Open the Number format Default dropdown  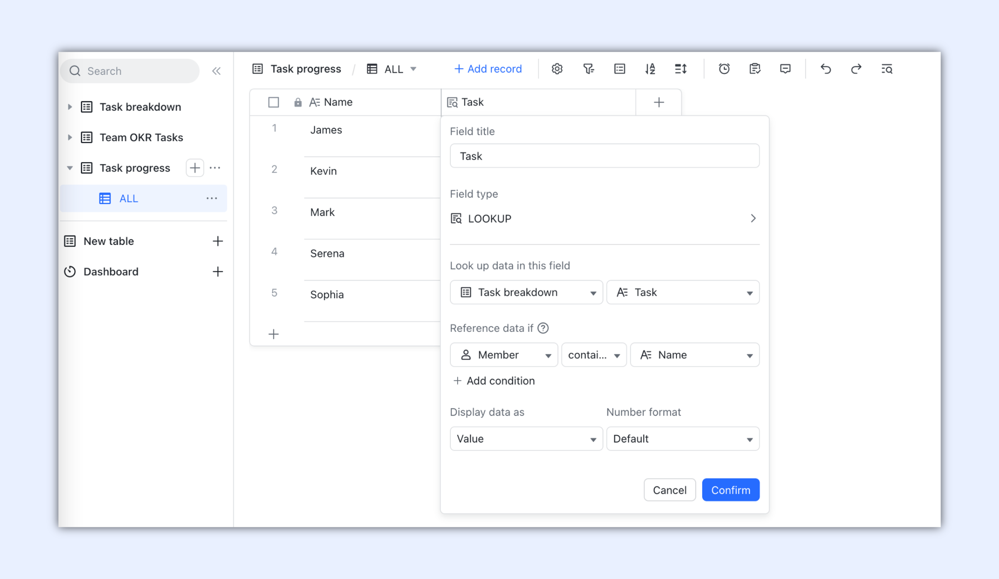[x=683, y=439]
